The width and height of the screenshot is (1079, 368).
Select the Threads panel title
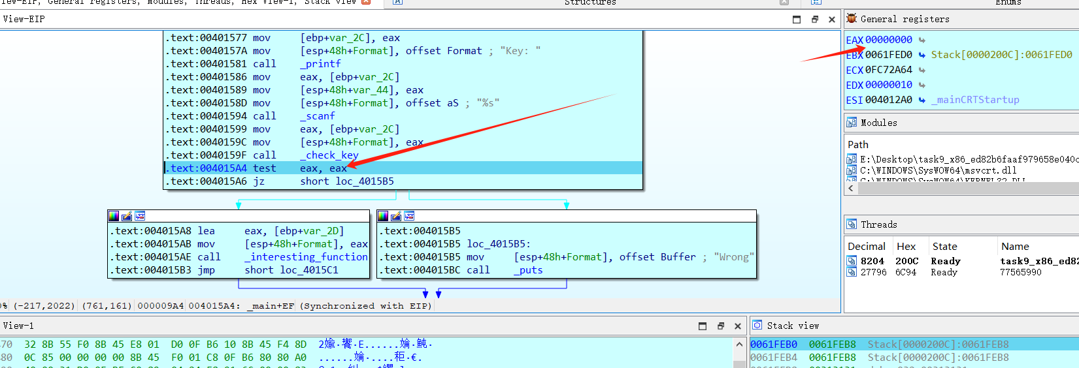coord(879,224)
